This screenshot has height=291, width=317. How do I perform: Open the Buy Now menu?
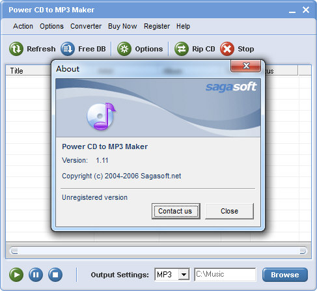pos(122,26)
